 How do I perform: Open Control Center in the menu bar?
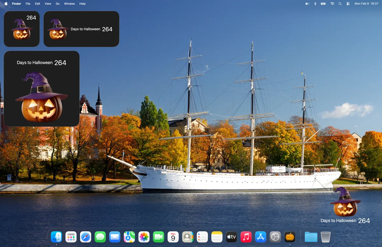[348, 4]
